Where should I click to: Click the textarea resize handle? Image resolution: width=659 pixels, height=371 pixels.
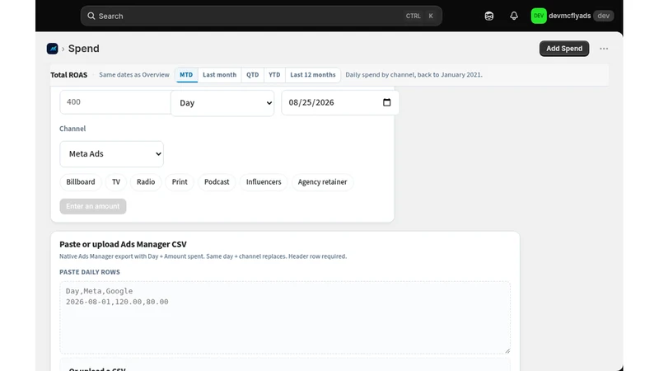[507, 350]
